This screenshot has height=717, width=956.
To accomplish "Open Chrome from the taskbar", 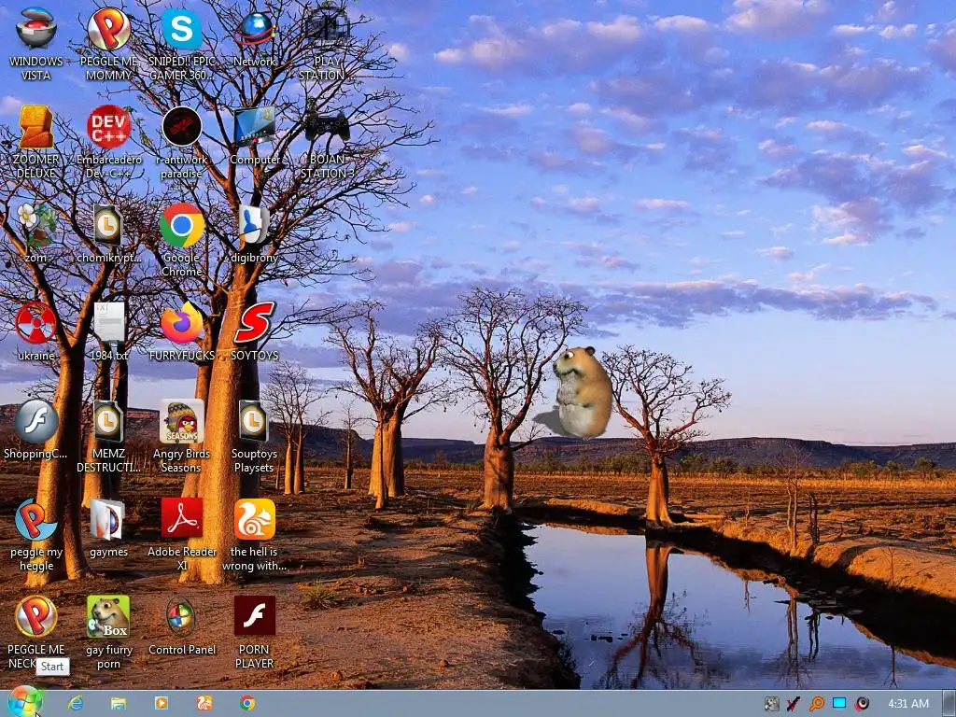I will (x=246, y=704).
